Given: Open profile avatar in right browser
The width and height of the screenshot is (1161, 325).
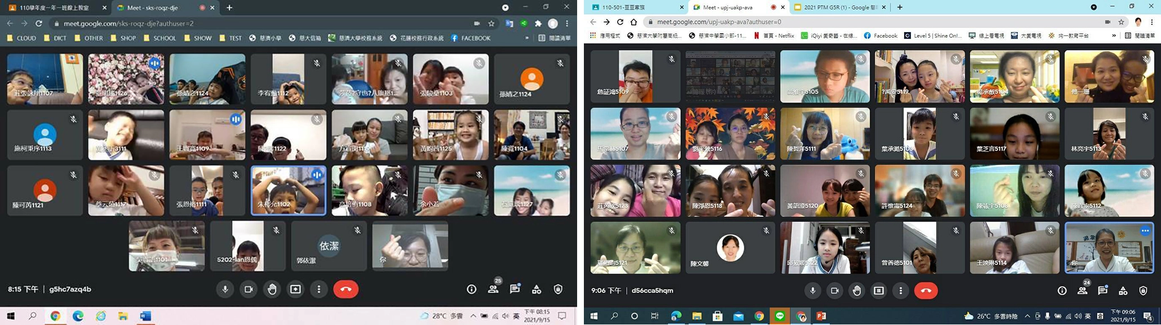Looking at the screenshot, I should pyautogui.click(x=1138, y=22).
